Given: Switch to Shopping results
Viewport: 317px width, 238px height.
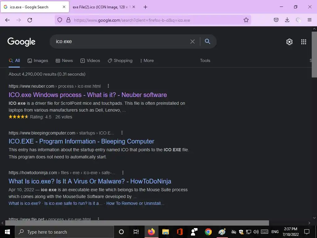Looking at the screenshot, I should click(120, 60).
